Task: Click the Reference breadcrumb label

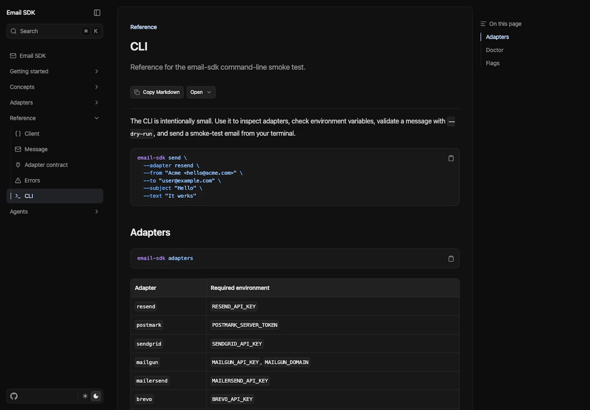Action: point(143,27)
